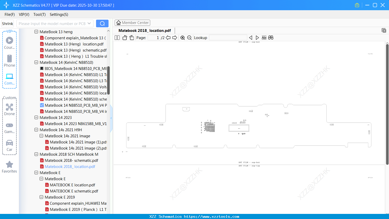Find next lookup result
Viewport: 389px width, 219px height.
[x=257, y=38]
